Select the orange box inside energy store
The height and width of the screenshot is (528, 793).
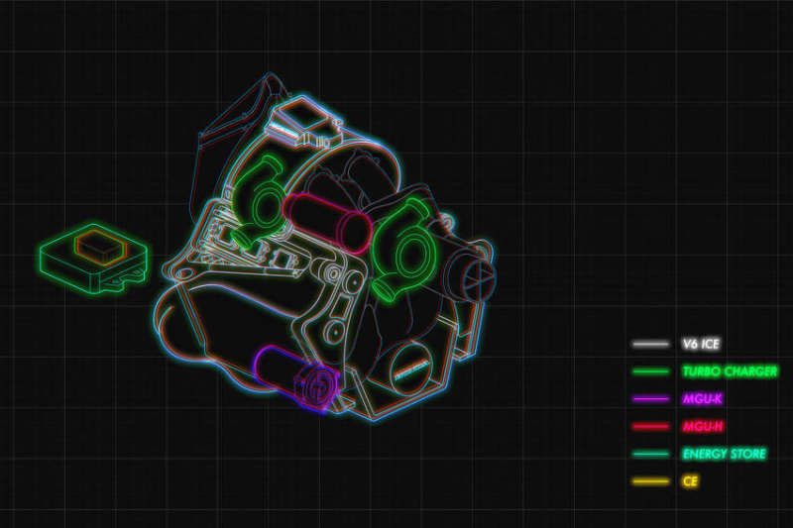click(100, 248)
